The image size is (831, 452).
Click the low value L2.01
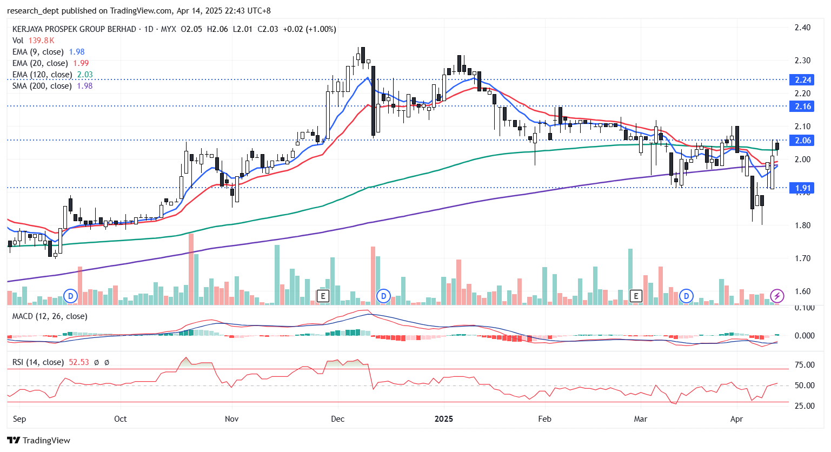pos(243,29)
